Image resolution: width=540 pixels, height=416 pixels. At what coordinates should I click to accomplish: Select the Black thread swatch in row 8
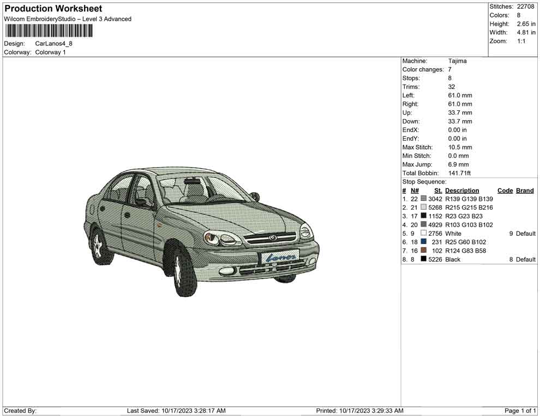pos(424,259)
